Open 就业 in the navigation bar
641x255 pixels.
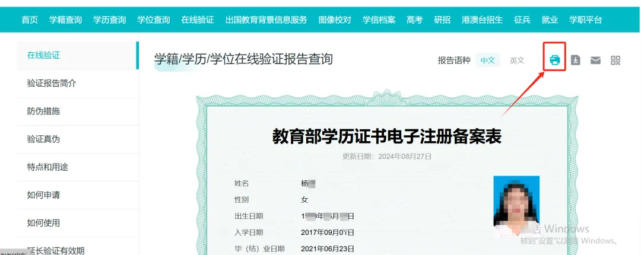[x=550, y=20]
